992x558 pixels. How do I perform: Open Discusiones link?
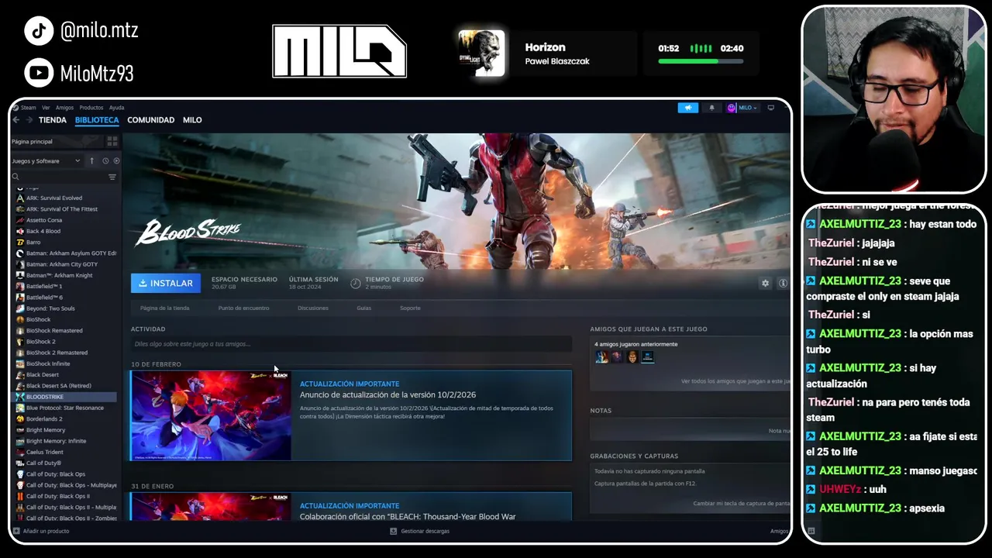pos(313,308)
